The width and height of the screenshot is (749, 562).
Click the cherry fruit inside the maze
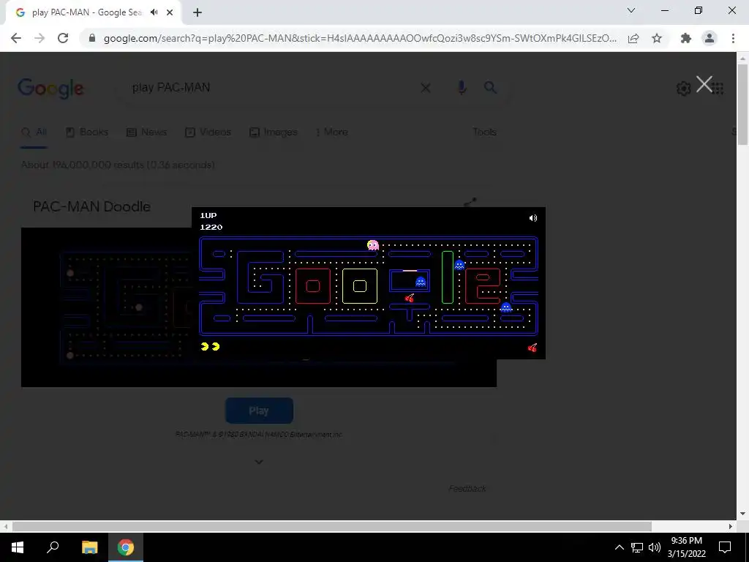click(x=410, y=299)
